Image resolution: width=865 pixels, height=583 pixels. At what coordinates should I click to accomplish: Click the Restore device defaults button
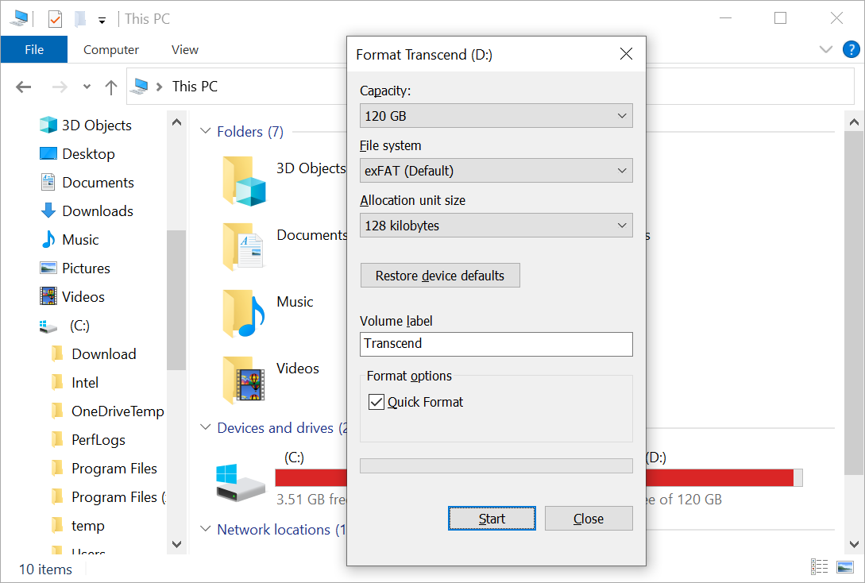(440, 275)
